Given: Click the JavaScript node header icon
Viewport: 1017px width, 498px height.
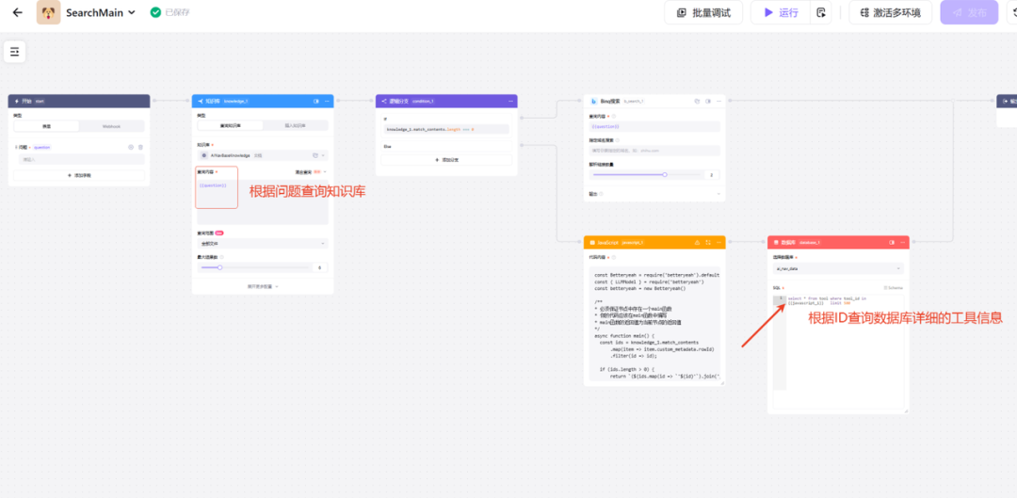Looking at the screenshot, I should coord(592,243).
